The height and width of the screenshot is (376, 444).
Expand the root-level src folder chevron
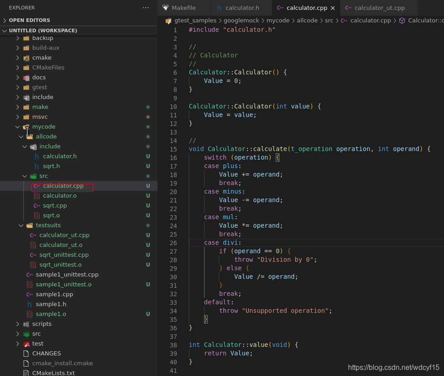coord(18,334)
